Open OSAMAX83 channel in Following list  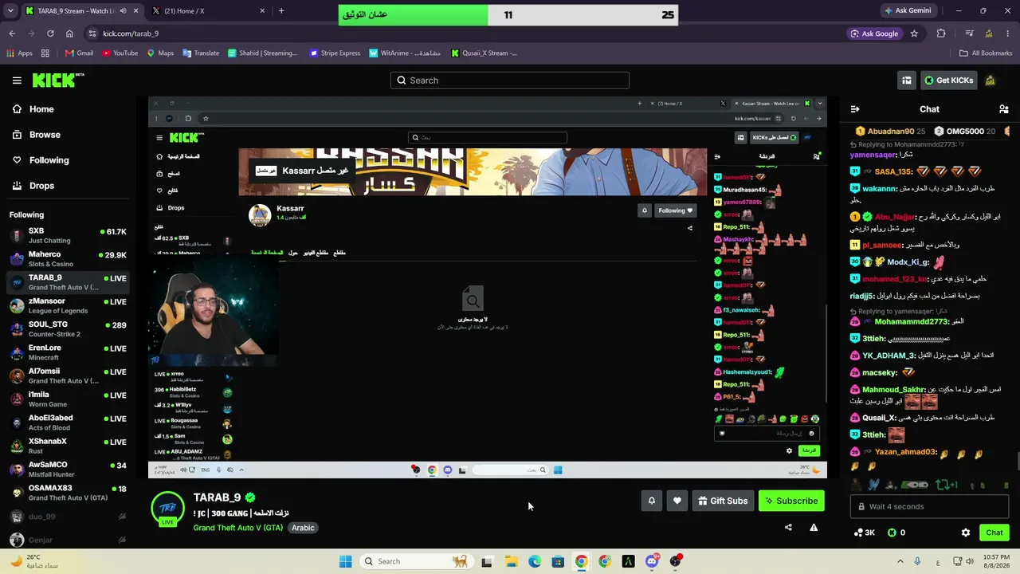pos(68,493)
